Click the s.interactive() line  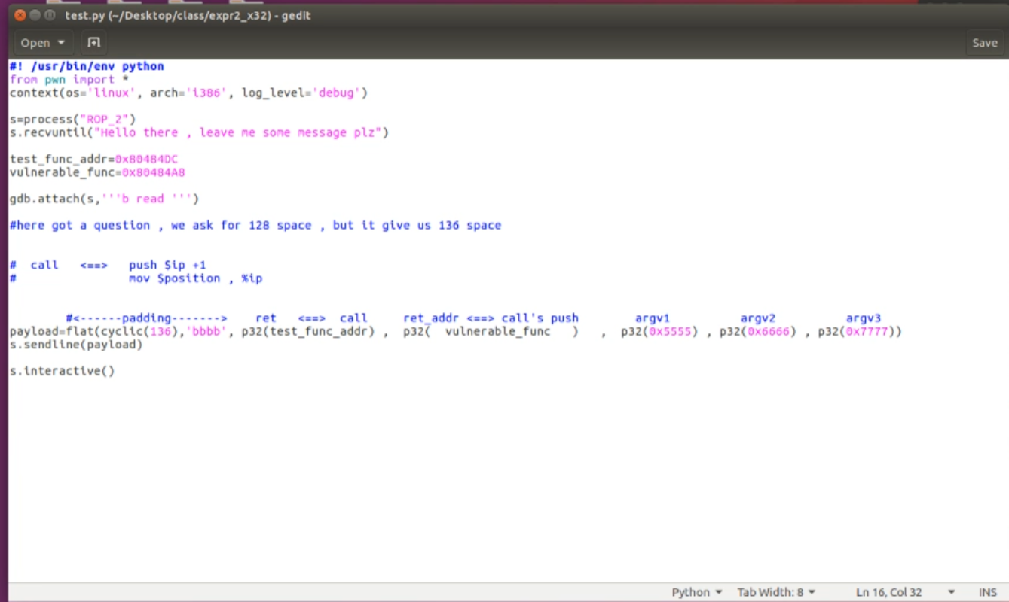tap(62, 371)
